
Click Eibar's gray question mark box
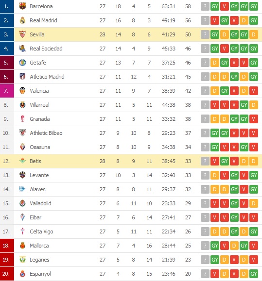coord(205,217)
